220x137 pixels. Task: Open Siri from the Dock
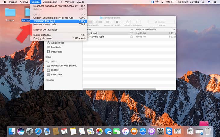click(x=21, y=131)
